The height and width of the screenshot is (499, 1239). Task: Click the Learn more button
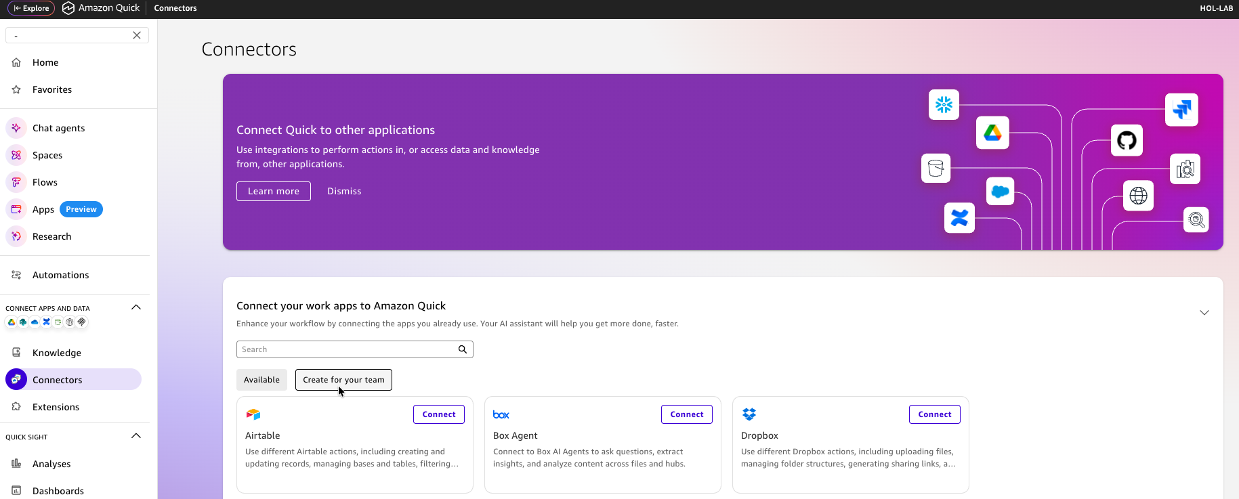(274, 191)
